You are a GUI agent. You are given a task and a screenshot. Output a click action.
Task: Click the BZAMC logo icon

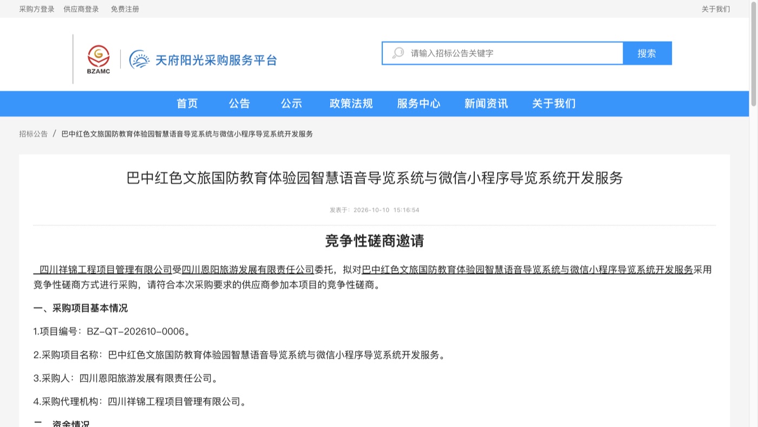99,59
